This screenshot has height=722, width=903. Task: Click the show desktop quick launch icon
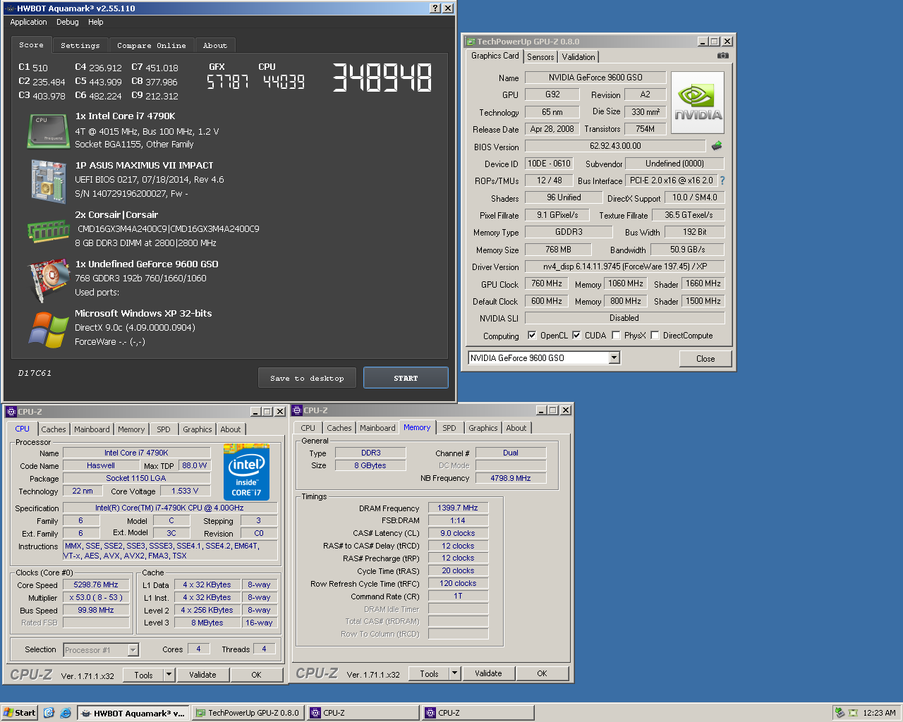tap(49, 713)
